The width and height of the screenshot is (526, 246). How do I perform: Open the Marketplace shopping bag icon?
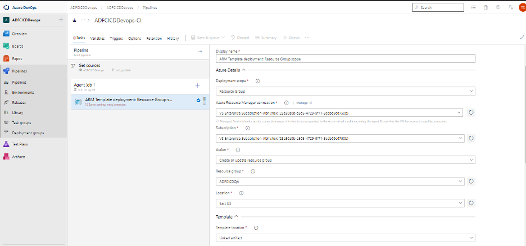point(486,7)
